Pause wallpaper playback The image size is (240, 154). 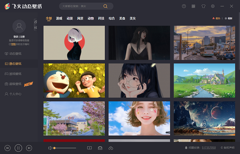coord(18,148)
